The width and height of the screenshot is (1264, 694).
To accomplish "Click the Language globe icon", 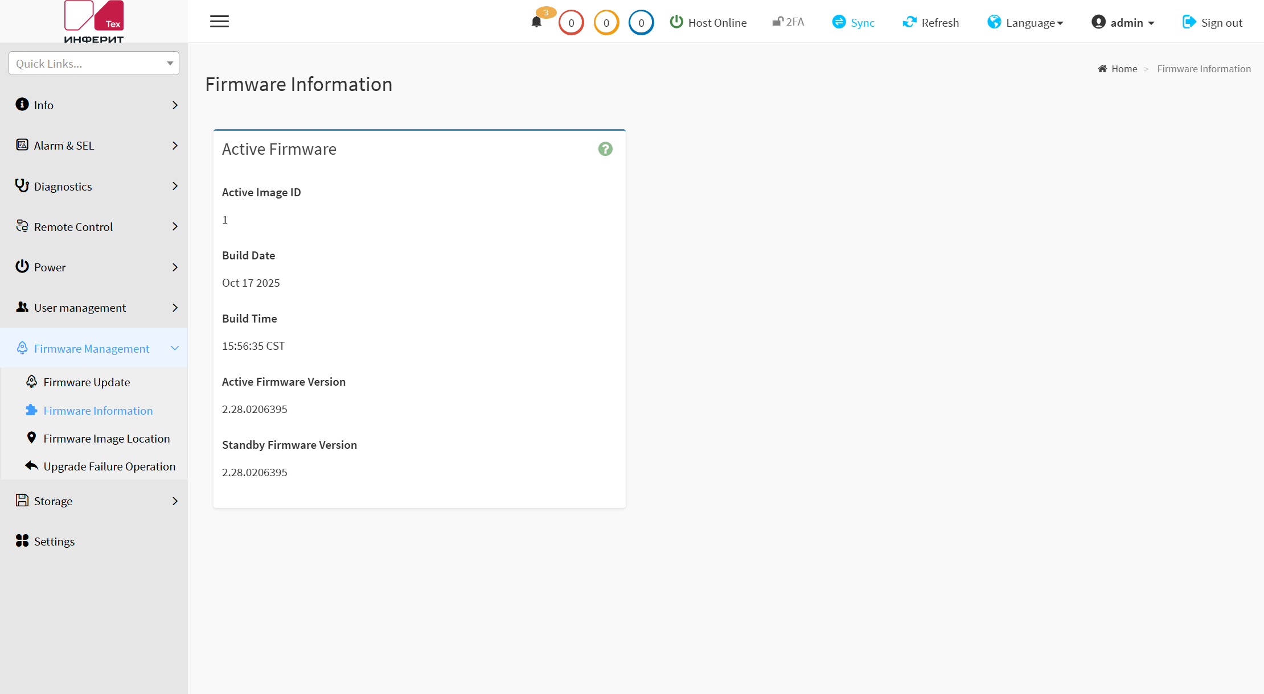I will [994, 22].
